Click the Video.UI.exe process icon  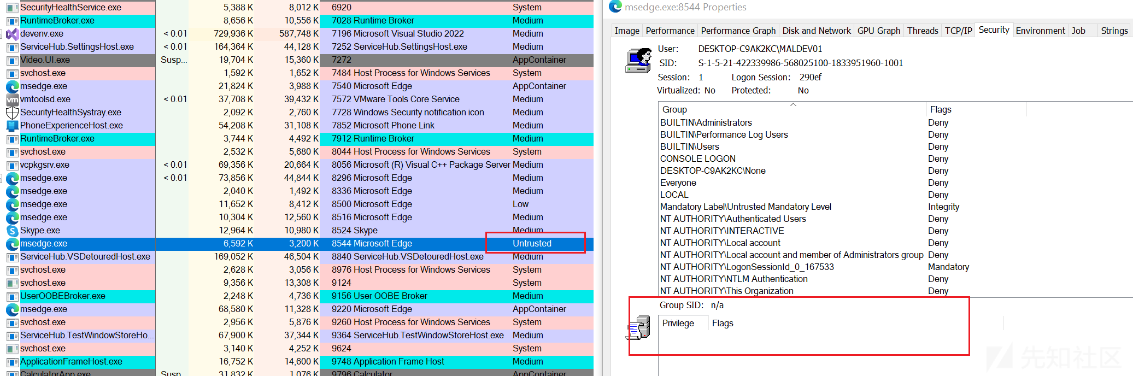12,60
